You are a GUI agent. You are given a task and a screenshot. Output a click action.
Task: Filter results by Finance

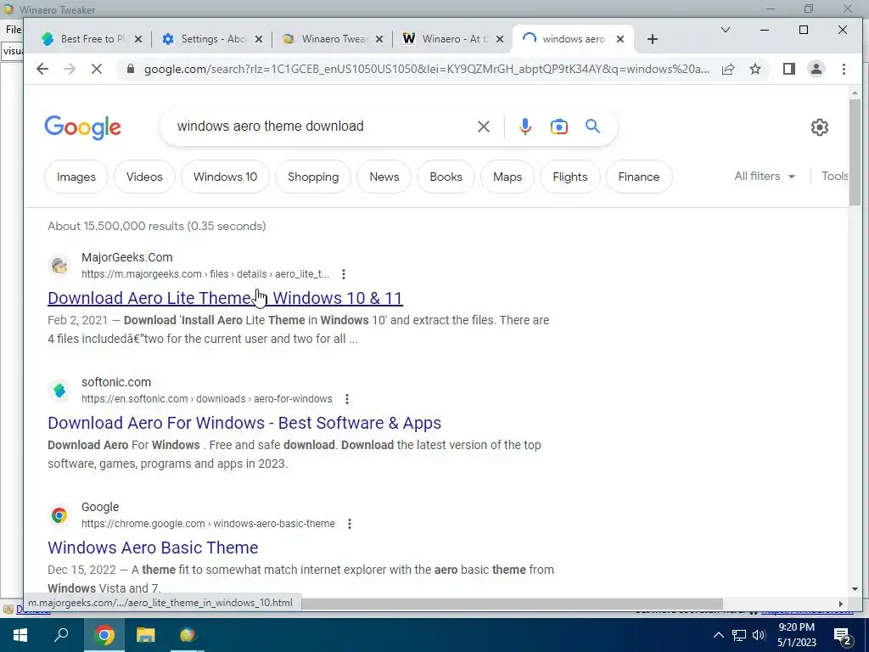[638, 177]
